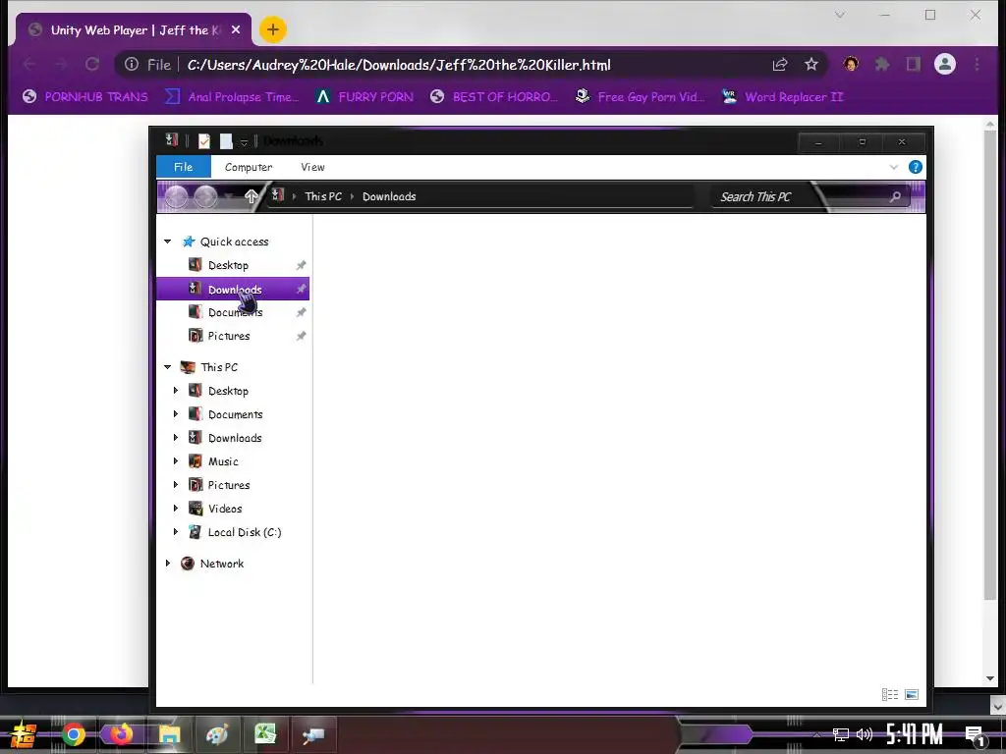
Task: Collapse the This PC tree node
Action: pyautogui.click(x=167, y=367)
